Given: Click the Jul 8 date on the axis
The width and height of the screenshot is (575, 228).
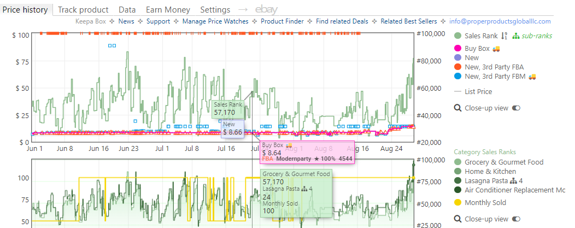Looking at the screenshot, I should tap(192, 149).
